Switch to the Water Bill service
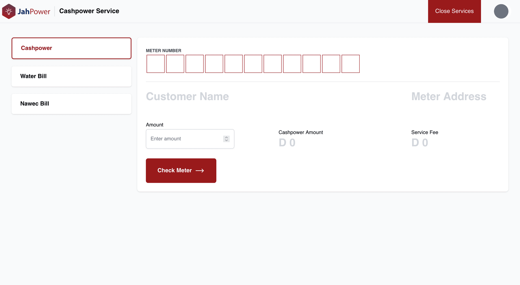This screenshot has width=520, height=285. pos(71,76)
